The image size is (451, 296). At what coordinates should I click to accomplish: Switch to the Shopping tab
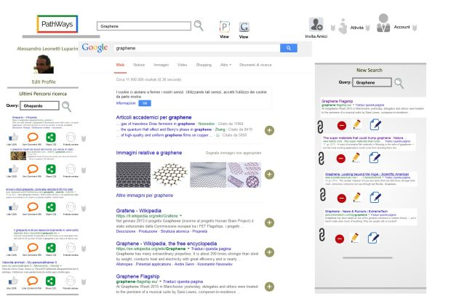[x=204, y=65]
